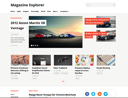
Task: Select the second carousel page dot
Action: point(65,81)
